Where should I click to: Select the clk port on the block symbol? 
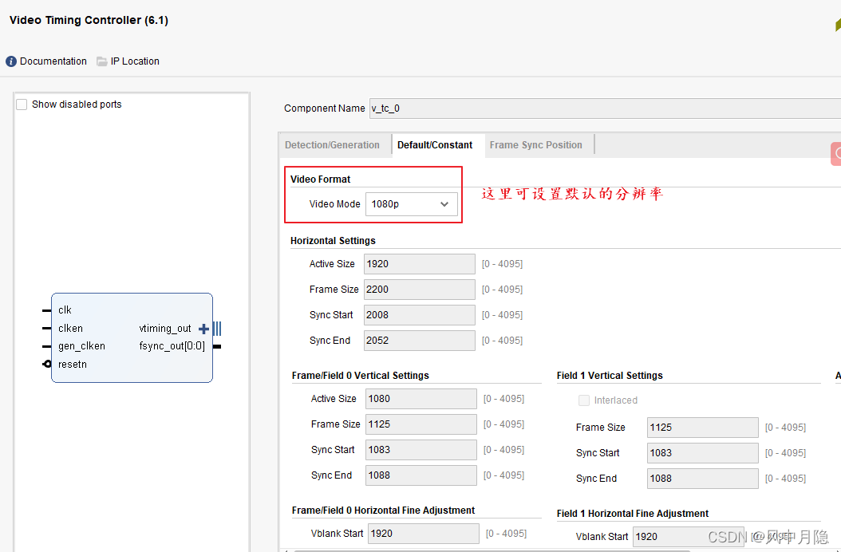pos(65,310)
